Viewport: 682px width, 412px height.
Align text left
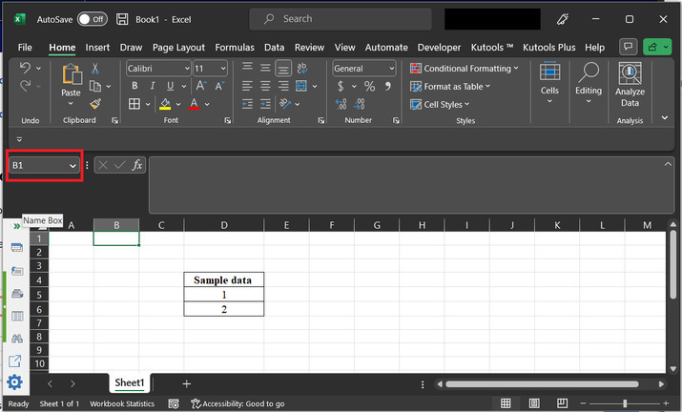click(x=247, y=86)
